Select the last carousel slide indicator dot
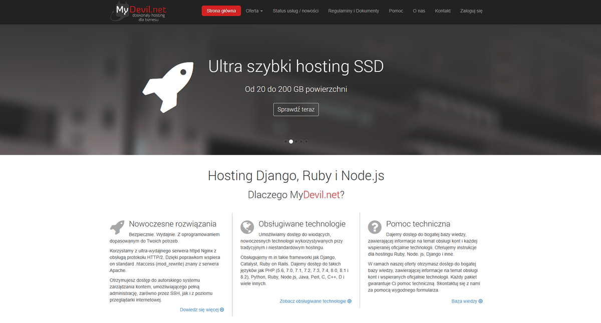 click(x=306, y=141)
